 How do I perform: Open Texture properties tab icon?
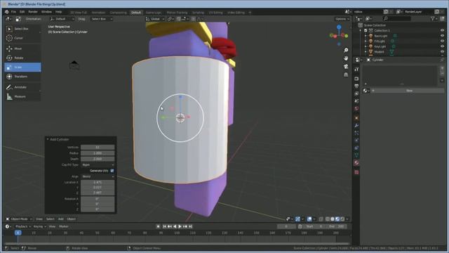pyautogui.click(x=356, y=172)
